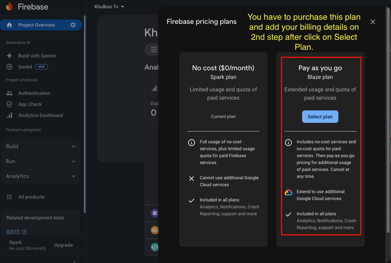Open All products

point(31,197)
